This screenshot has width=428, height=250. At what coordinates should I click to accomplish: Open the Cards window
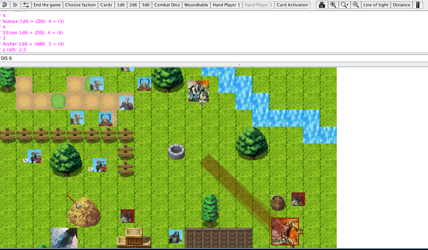[x=106, y=5]
